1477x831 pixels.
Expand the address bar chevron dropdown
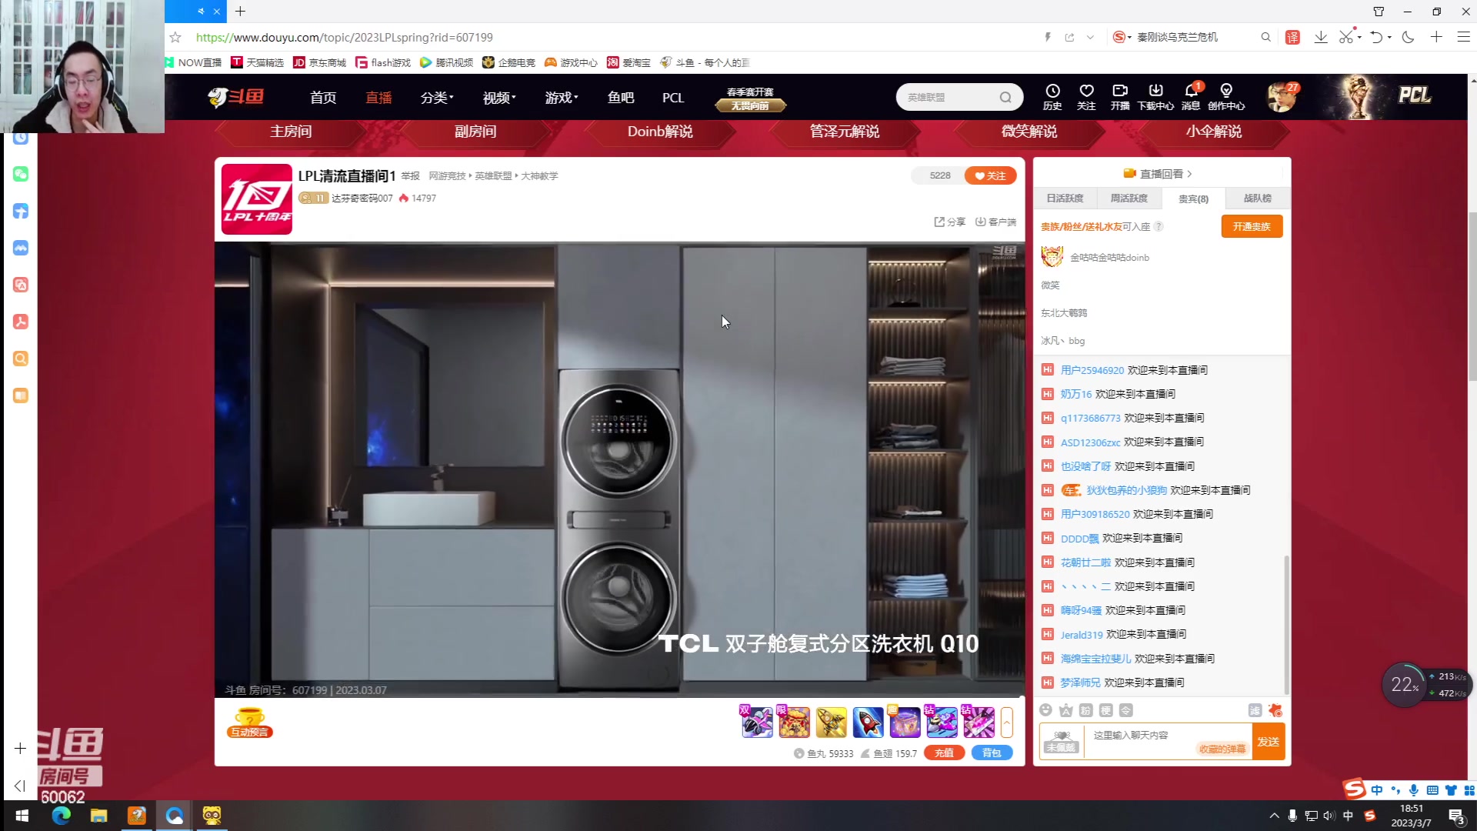[1090, 37]
